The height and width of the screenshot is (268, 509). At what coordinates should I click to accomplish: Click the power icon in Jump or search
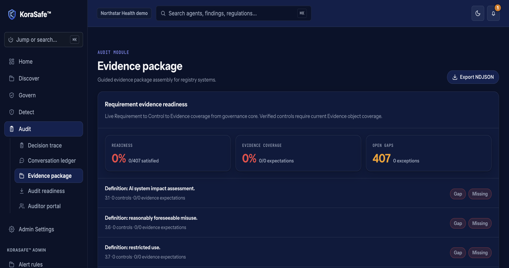[x=11, y=40]
